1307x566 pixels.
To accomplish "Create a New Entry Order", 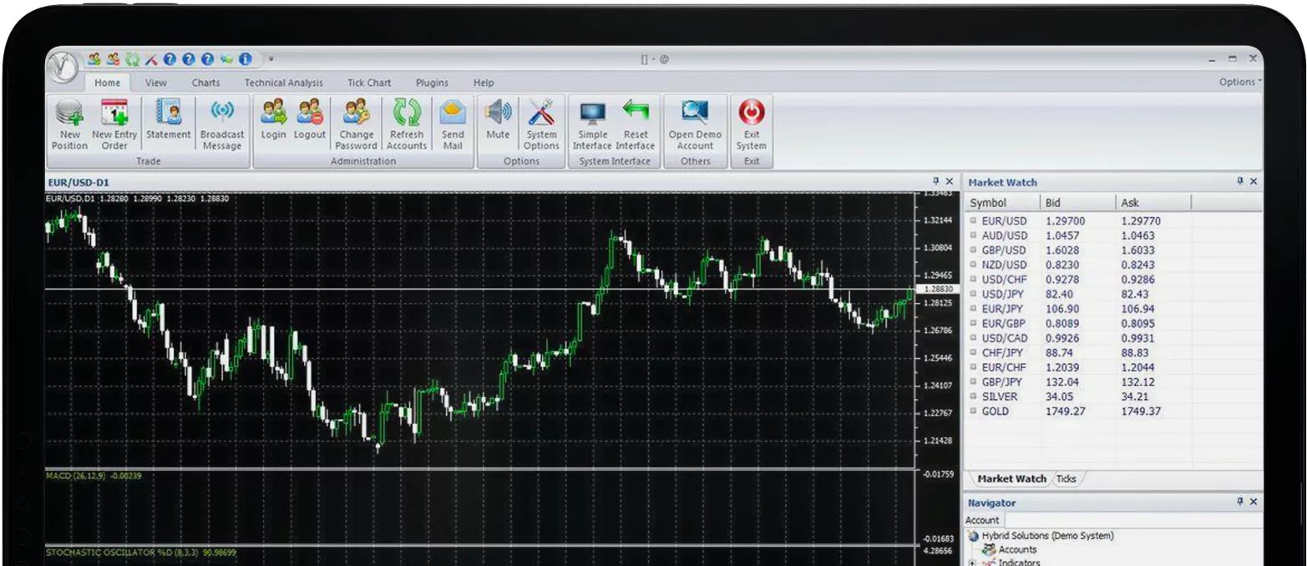I will (114, 124).
